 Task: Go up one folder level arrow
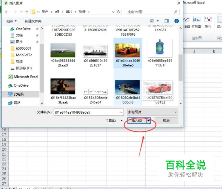27,12
